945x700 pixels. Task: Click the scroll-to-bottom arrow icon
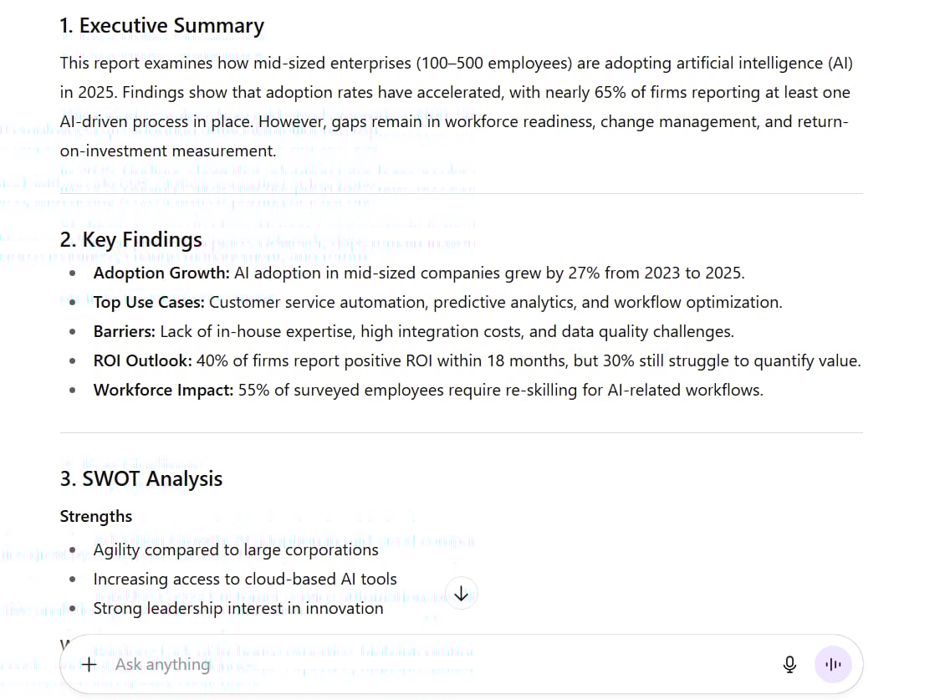coord(461,594)
